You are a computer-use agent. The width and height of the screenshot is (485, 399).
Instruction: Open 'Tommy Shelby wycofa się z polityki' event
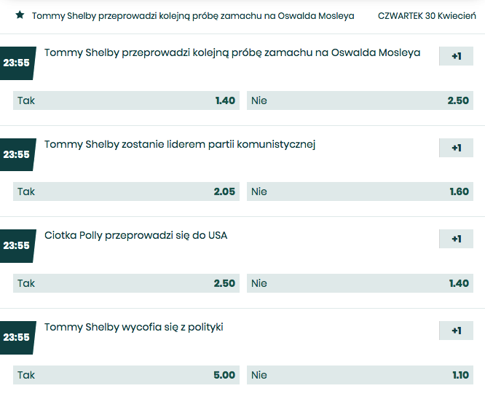coord(133,327)
